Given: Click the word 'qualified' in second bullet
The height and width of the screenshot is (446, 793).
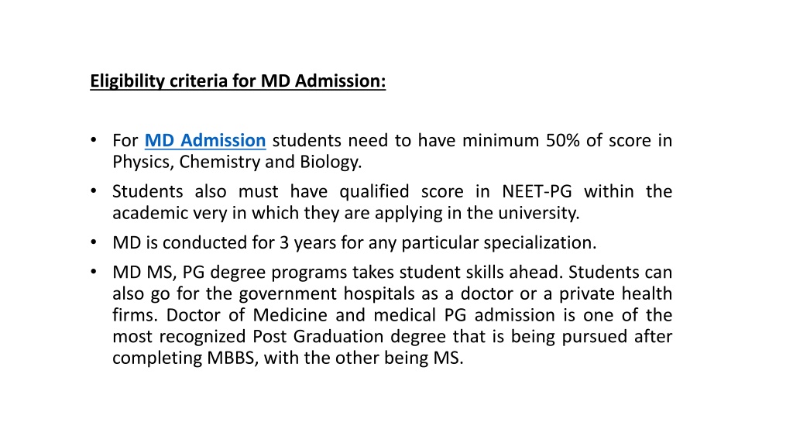Looking at the screenshot, I should click(374, 191).
